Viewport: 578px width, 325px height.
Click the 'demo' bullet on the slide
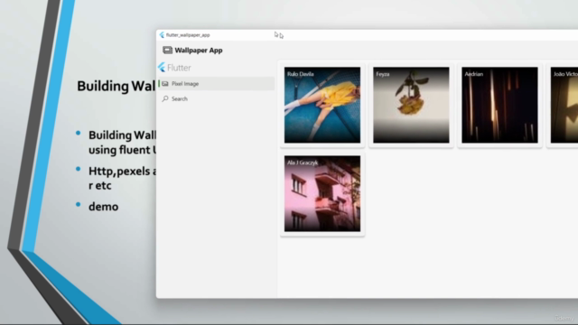(103, 207)
